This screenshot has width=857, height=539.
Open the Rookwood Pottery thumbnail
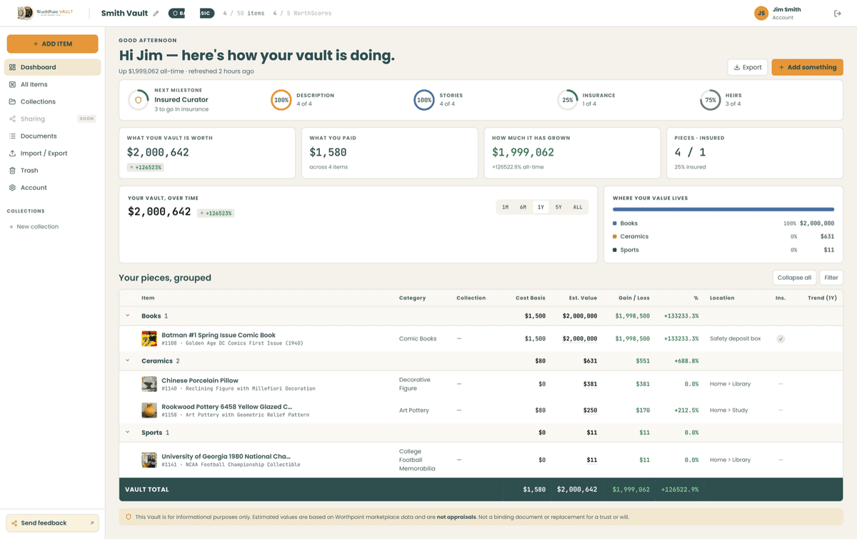click(149, 410)
